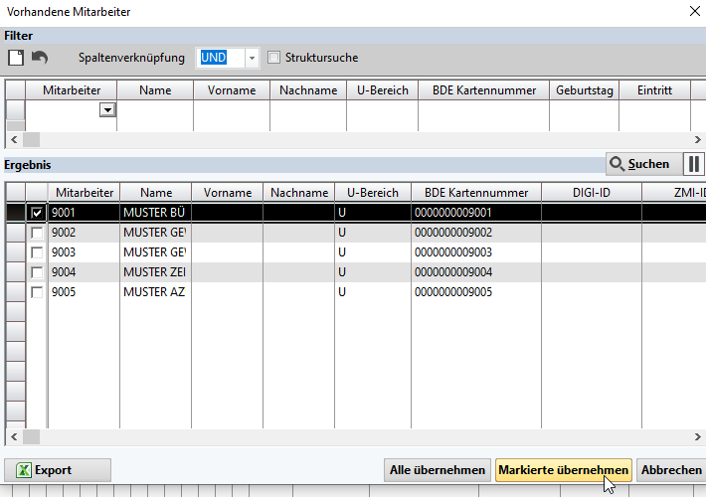The height and width of the screenshot is (497, 706).
Task: Click the filter grid horizontal scrollbar left arrow
Action: tap(13, 140)
